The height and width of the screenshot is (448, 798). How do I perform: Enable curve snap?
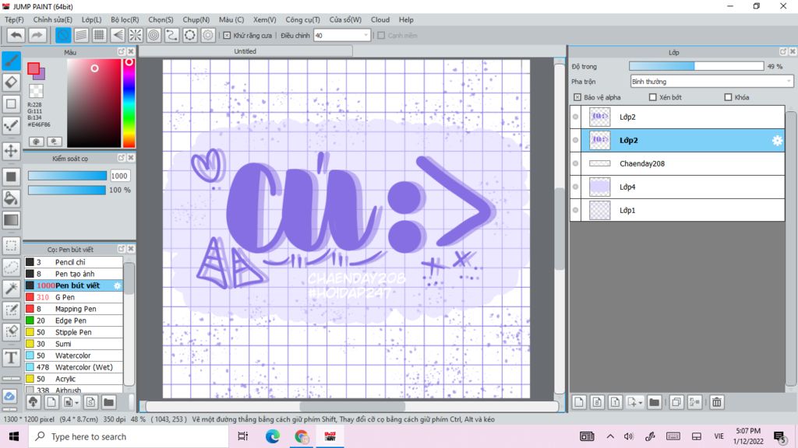pyautogui.click(x=171, y=35)
